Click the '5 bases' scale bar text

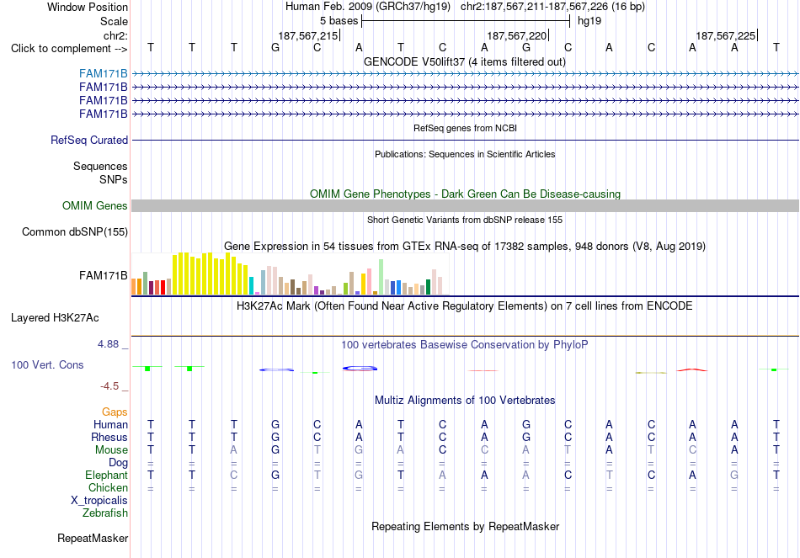(x=339, y=21)
